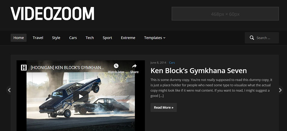Click the Read More button
The image size is (287, 131).
(x=164, y=107)
